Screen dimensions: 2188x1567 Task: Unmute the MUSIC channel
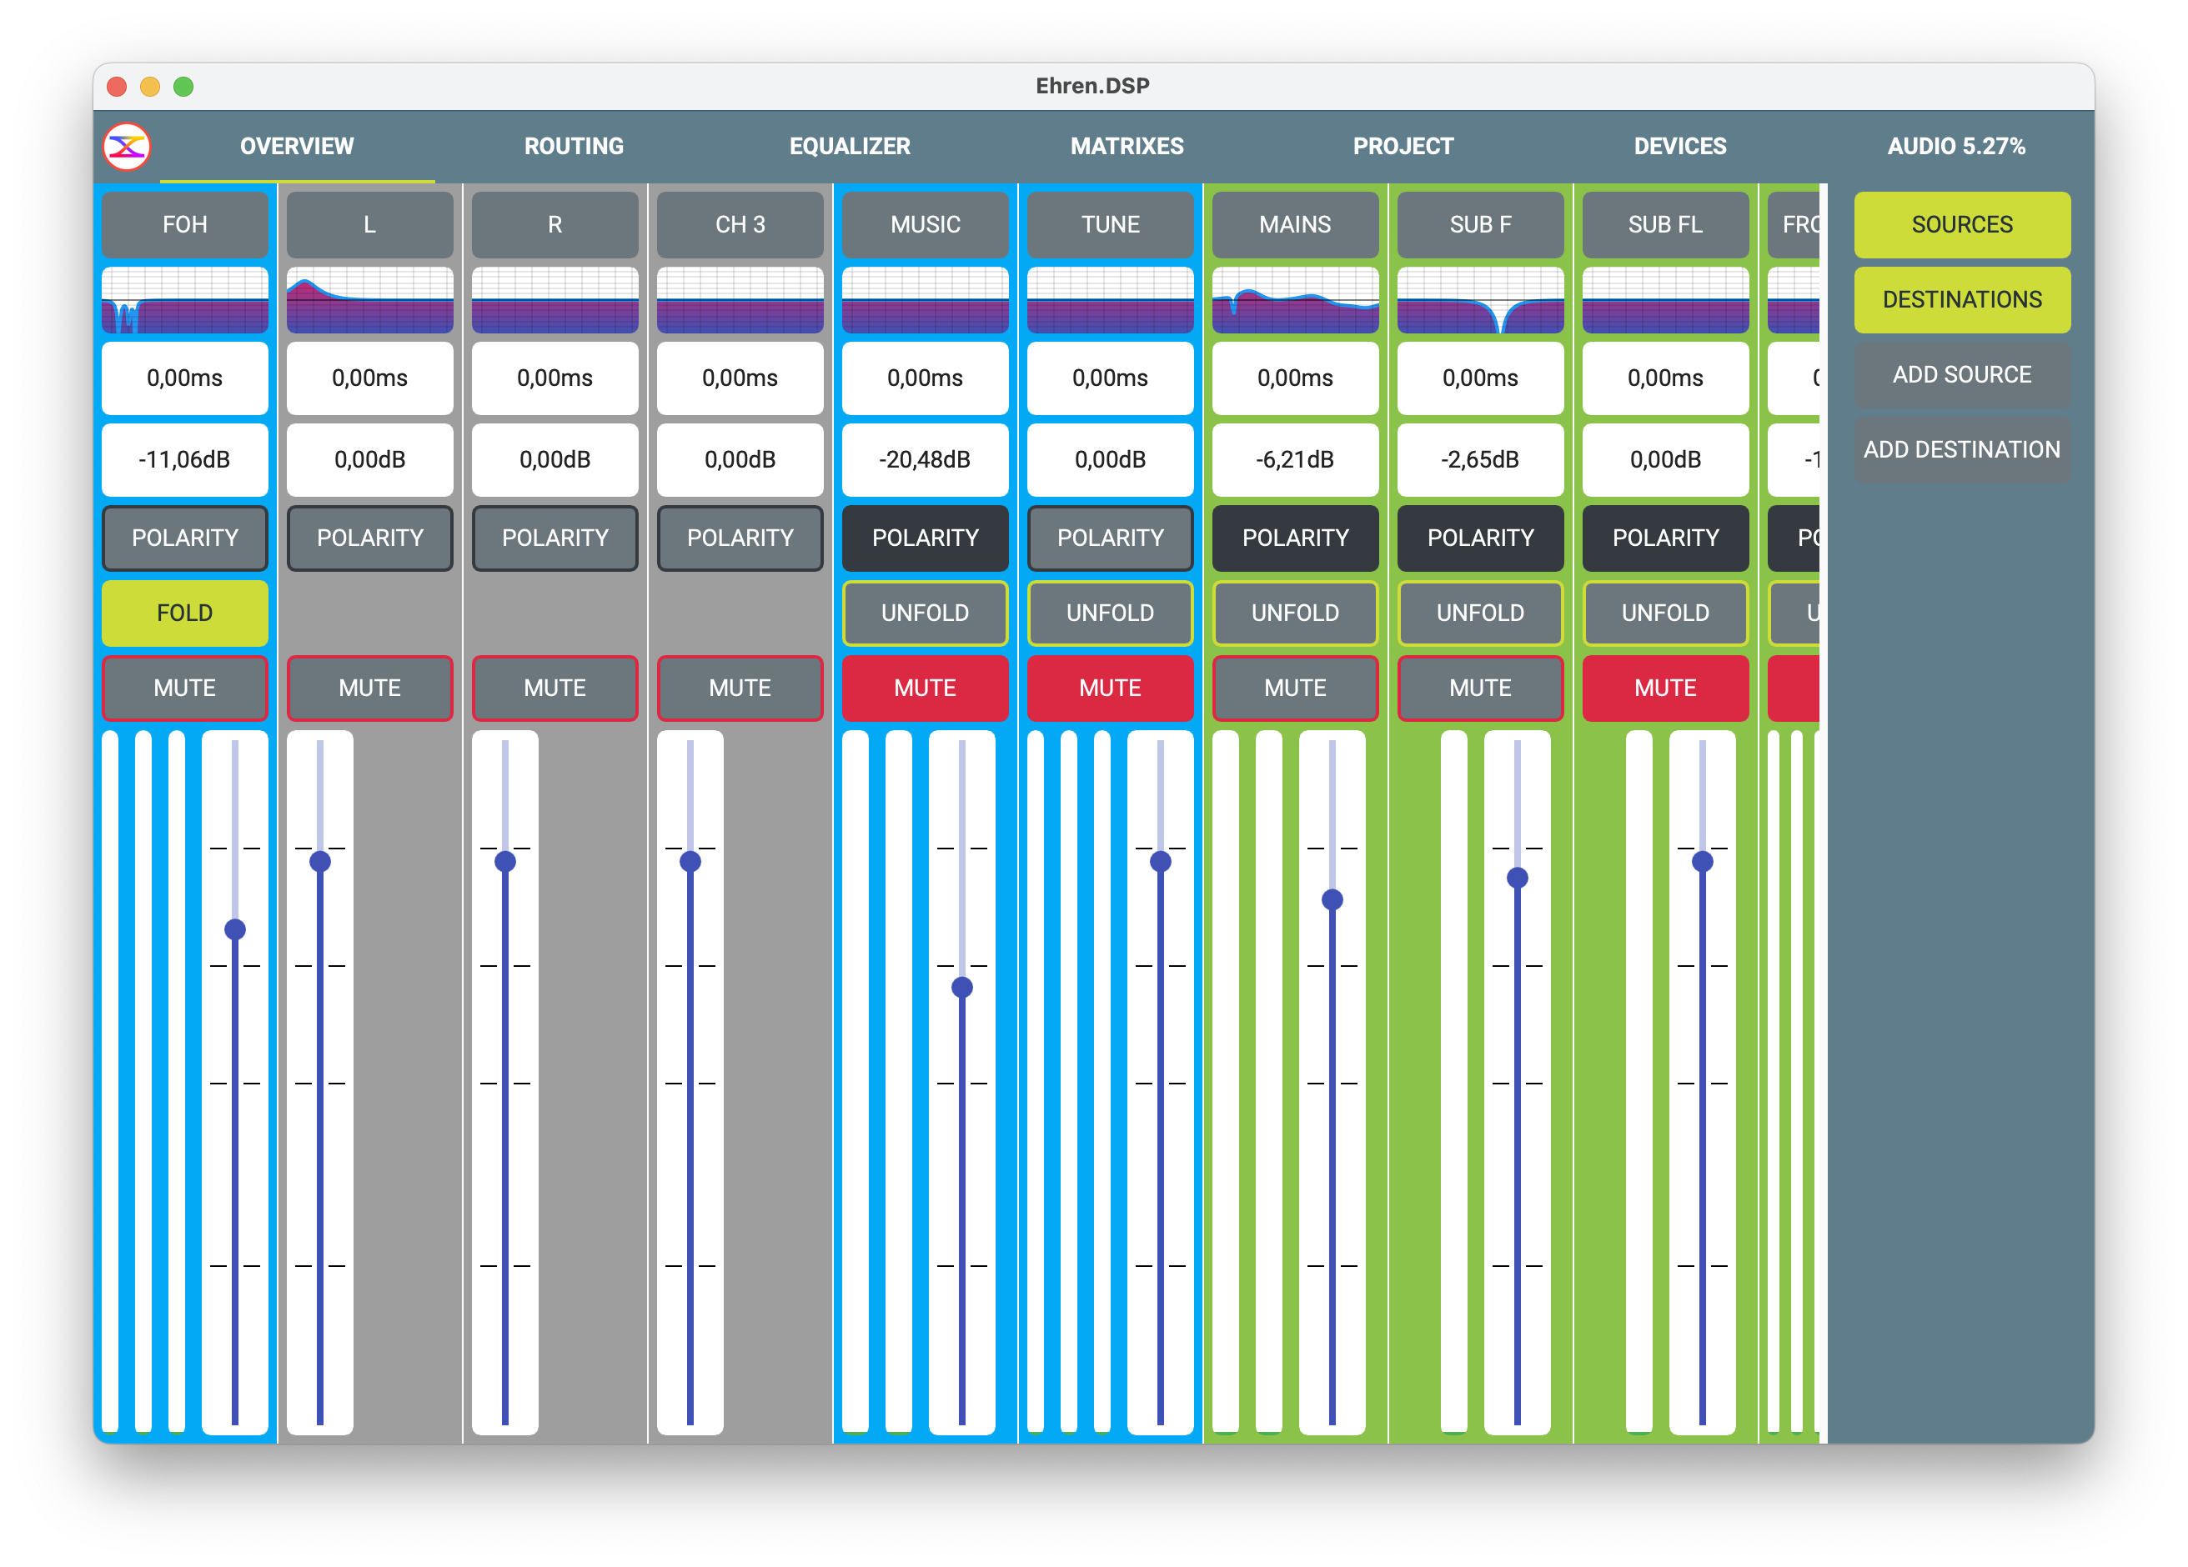pos(924,688)
